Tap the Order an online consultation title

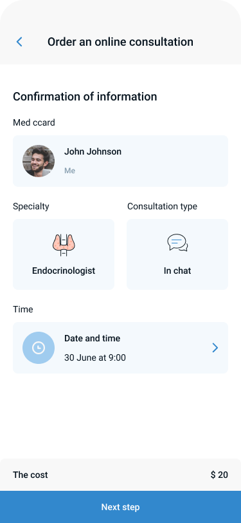(x=121, y=42)
